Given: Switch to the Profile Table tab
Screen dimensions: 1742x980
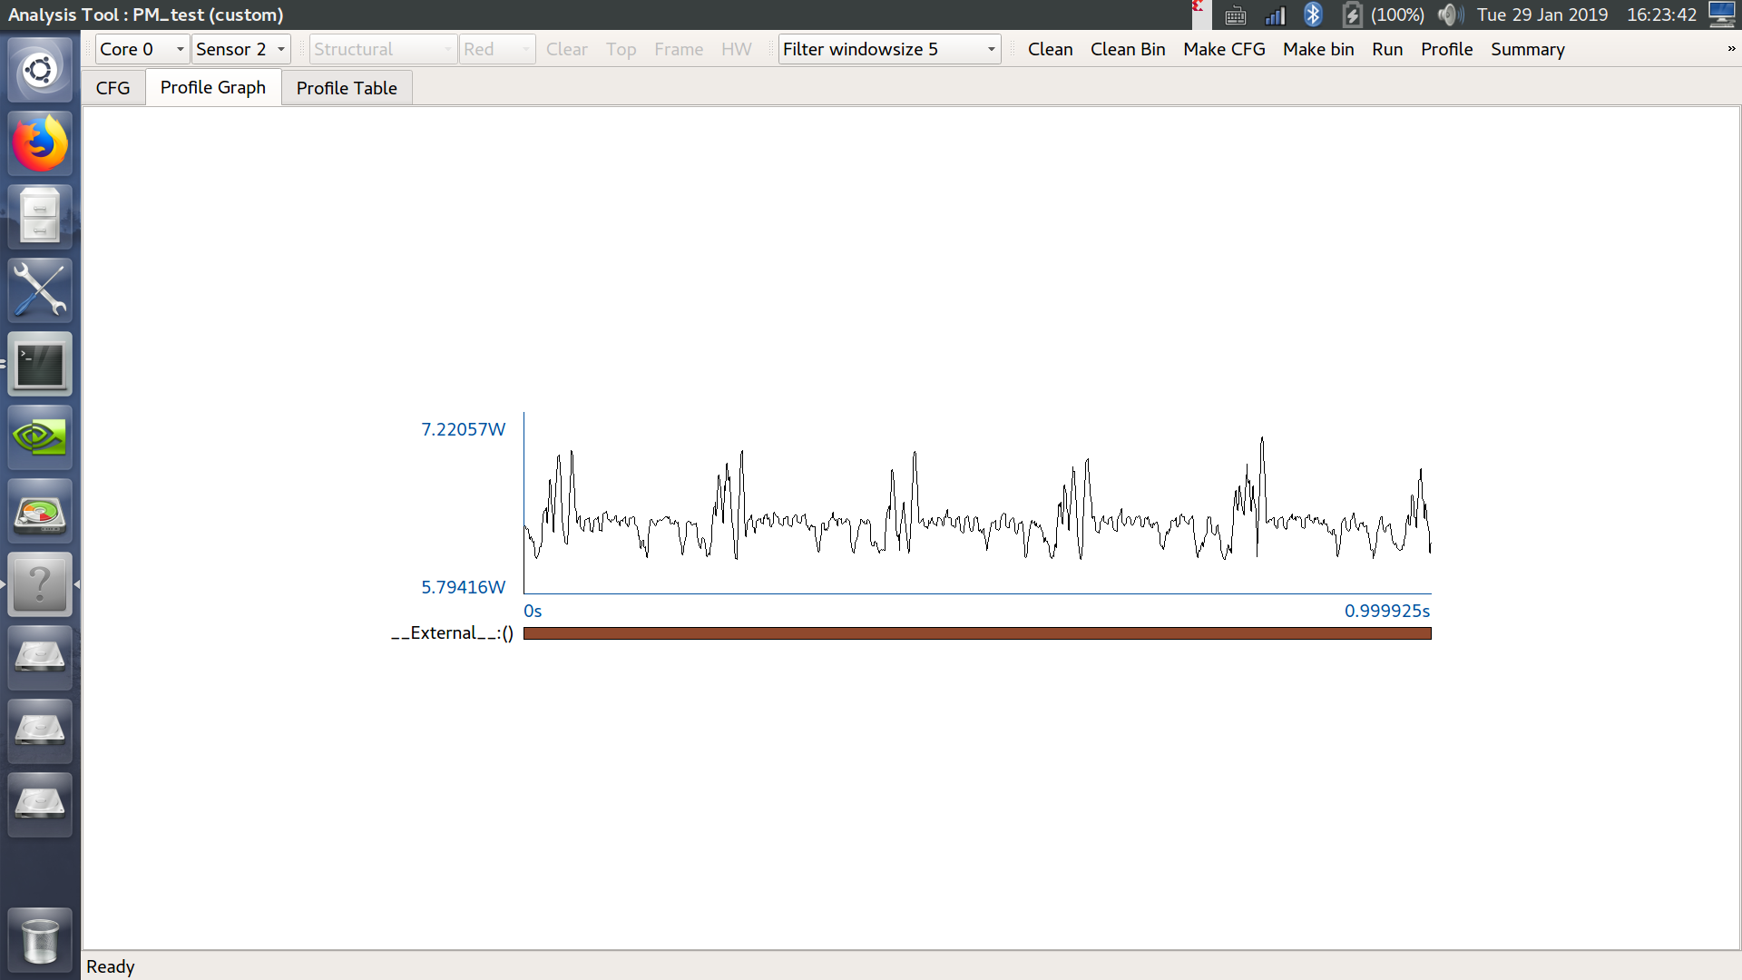Looking at the screenshot, I should [x=346, y=87].
